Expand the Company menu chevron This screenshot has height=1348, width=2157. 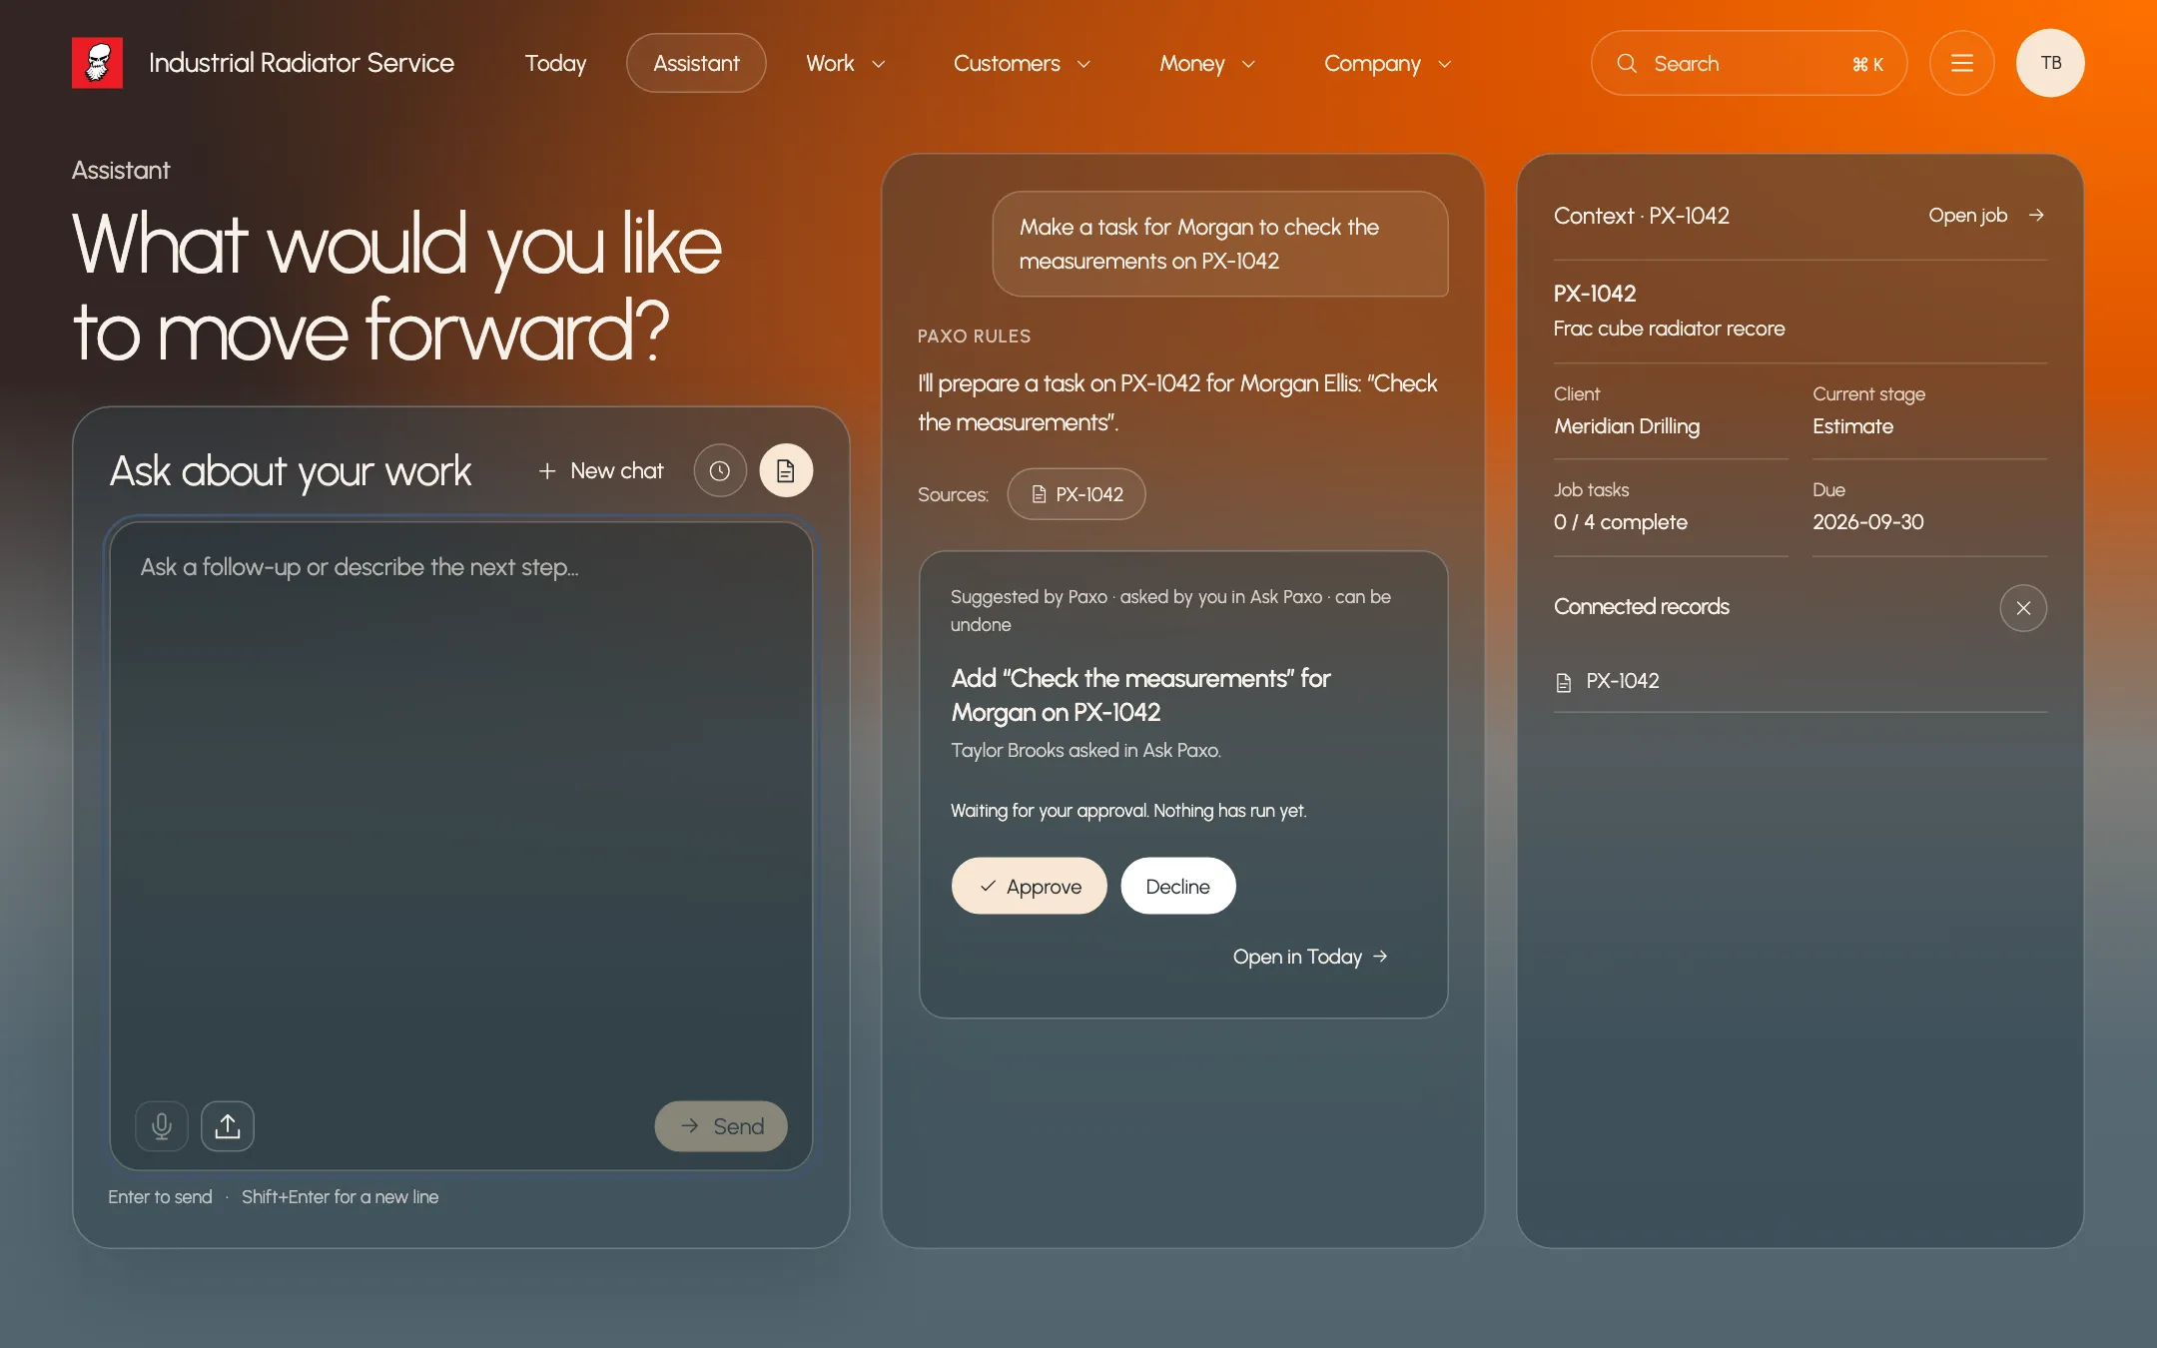click(1444, 64)
